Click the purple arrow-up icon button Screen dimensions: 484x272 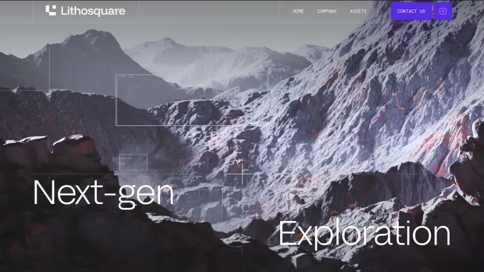coord(443,11)
